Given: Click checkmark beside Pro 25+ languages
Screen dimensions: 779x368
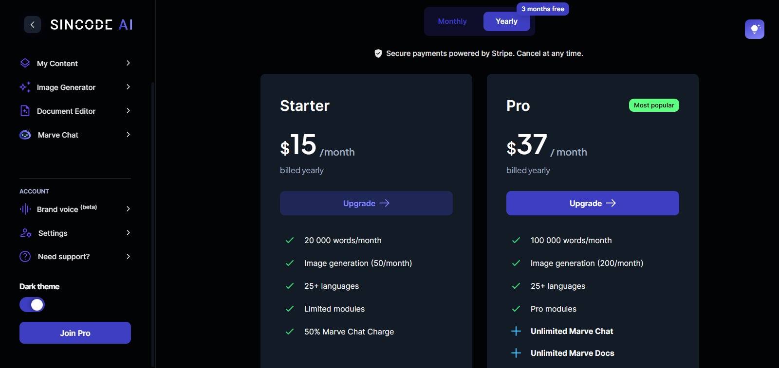Looking at the screenshot, I should coord(516,286).
